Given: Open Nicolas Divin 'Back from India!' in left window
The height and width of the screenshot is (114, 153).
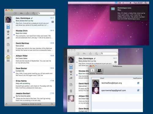Looking at the screenshot, I should pyautogui.click(x=34, y=34).
